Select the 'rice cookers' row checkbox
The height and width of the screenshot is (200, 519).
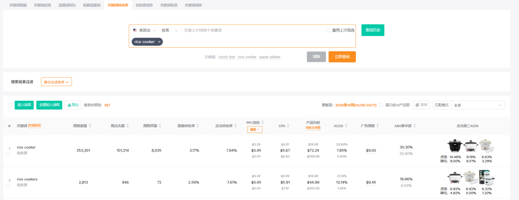coord(8,186)
